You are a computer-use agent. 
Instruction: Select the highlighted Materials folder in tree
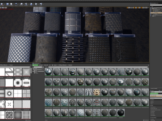click(x=38, y=71)
